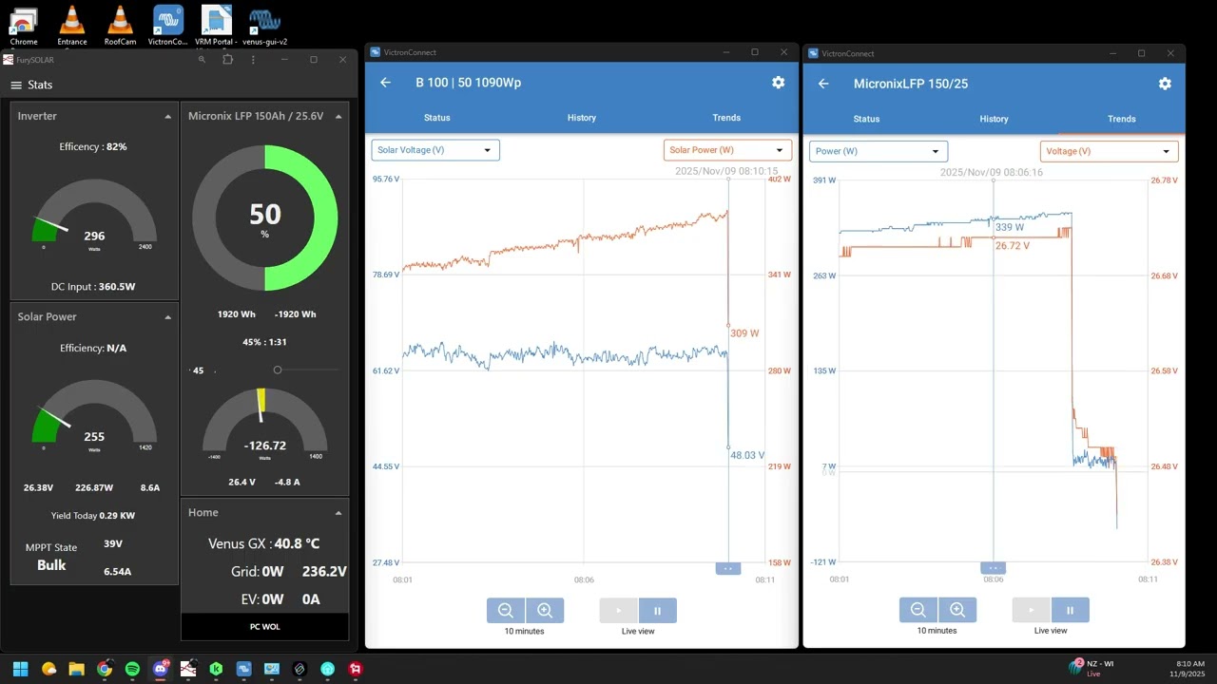Viewport: 1217px width, 684px height.
Task: Click timeline cursor handle under MicronixLFP chart
Action: [x=993, y=568]
